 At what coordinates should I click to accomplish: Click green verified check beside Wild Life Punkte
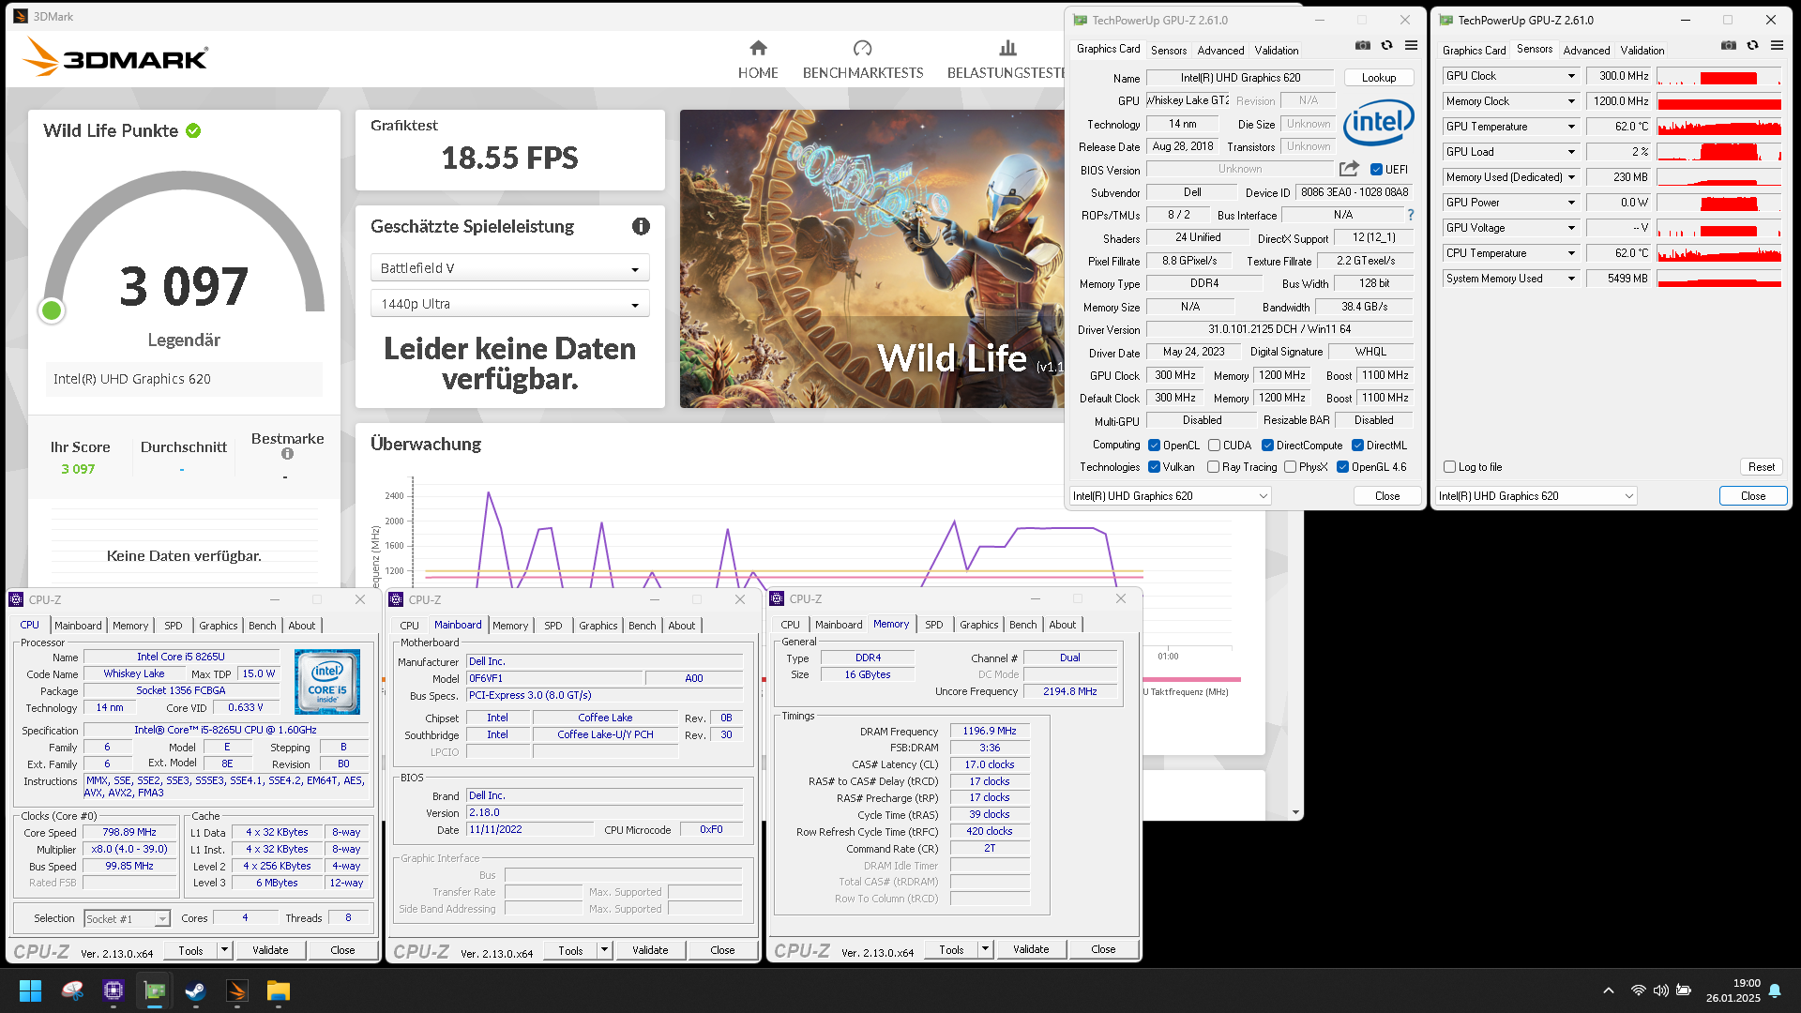point(193,130)
